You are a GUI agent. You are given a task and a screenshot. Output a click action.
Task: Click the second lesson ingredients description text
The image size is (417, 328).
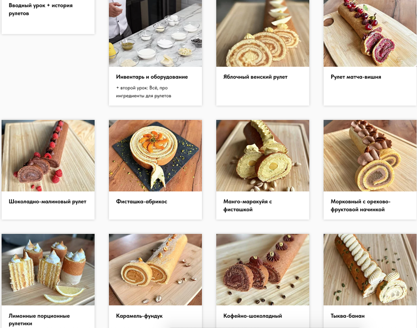[144, 91]
